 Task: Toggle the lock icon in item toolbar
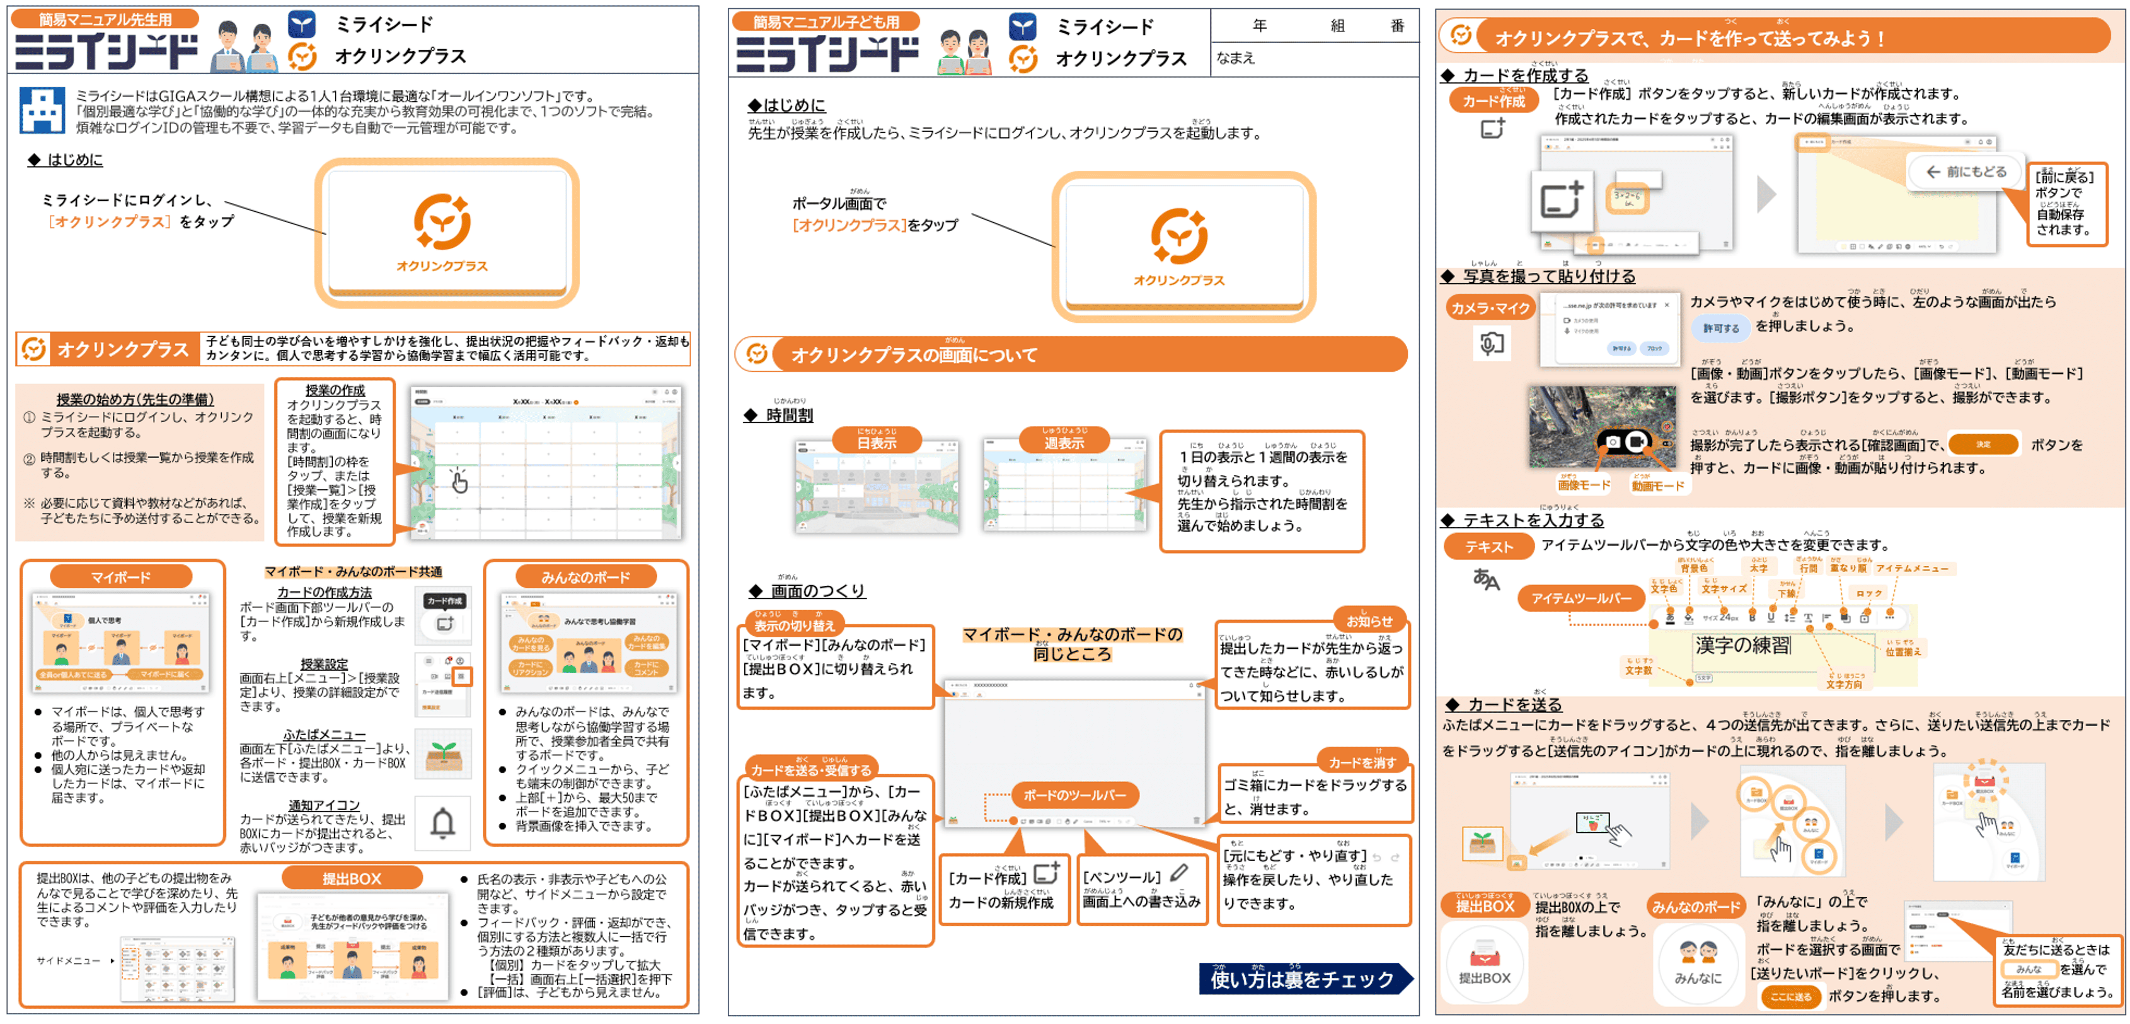[1864, 619]
